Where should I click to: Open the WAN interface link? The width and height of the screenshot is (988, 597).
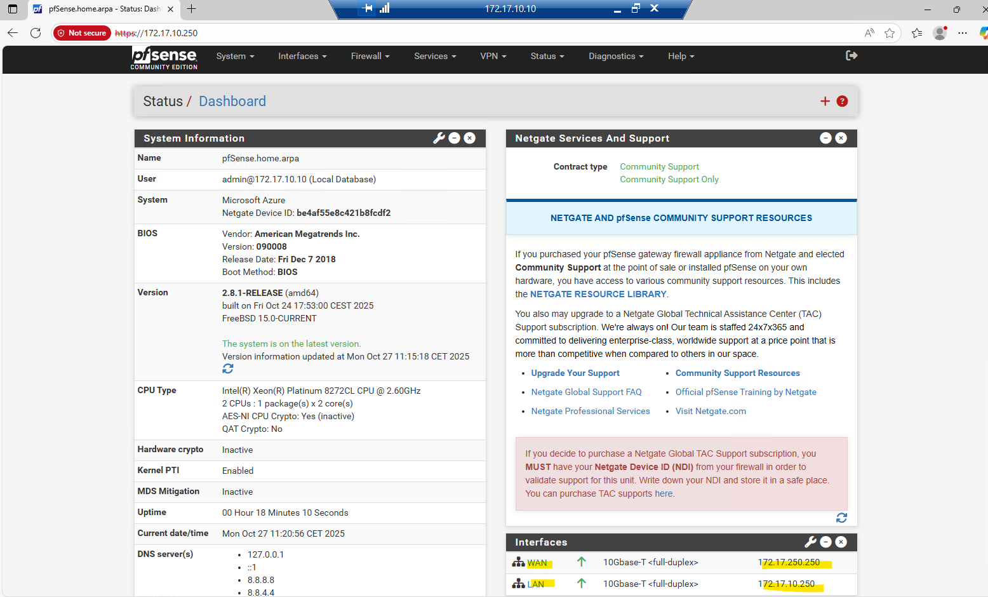pyautogui.click(x=537, y=563)
